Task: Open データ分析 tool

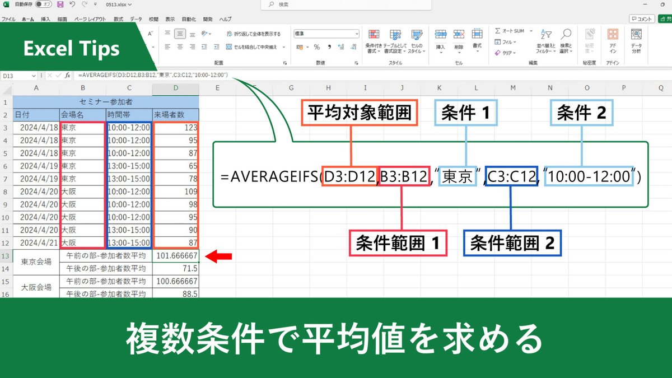Action: pos(636,41)
